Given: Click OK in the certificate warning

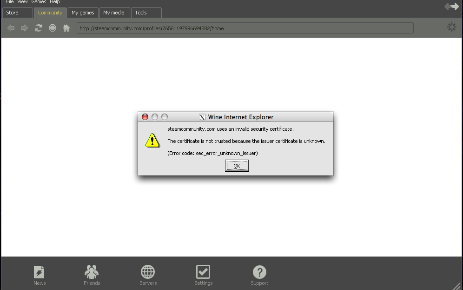Looking at the screenshot, I should point(237,166).
